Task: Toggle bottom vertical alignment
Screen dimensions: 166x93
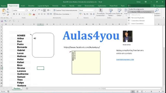Action: [44, 10]
